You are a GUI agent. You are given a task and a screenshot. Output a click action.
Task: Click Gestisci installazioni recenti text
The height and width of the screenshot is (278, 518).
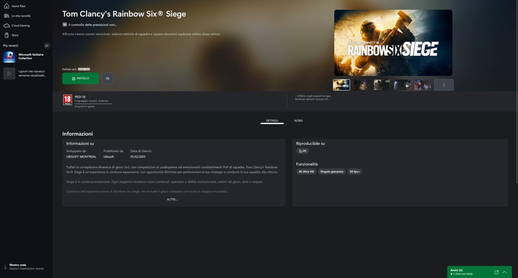click(x=26, y=269)
